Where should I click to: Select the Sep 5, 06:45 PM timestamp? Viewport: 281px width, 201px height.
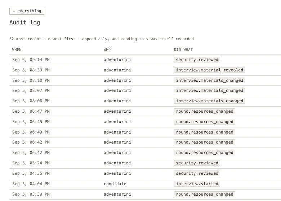(x=31, y=122)
